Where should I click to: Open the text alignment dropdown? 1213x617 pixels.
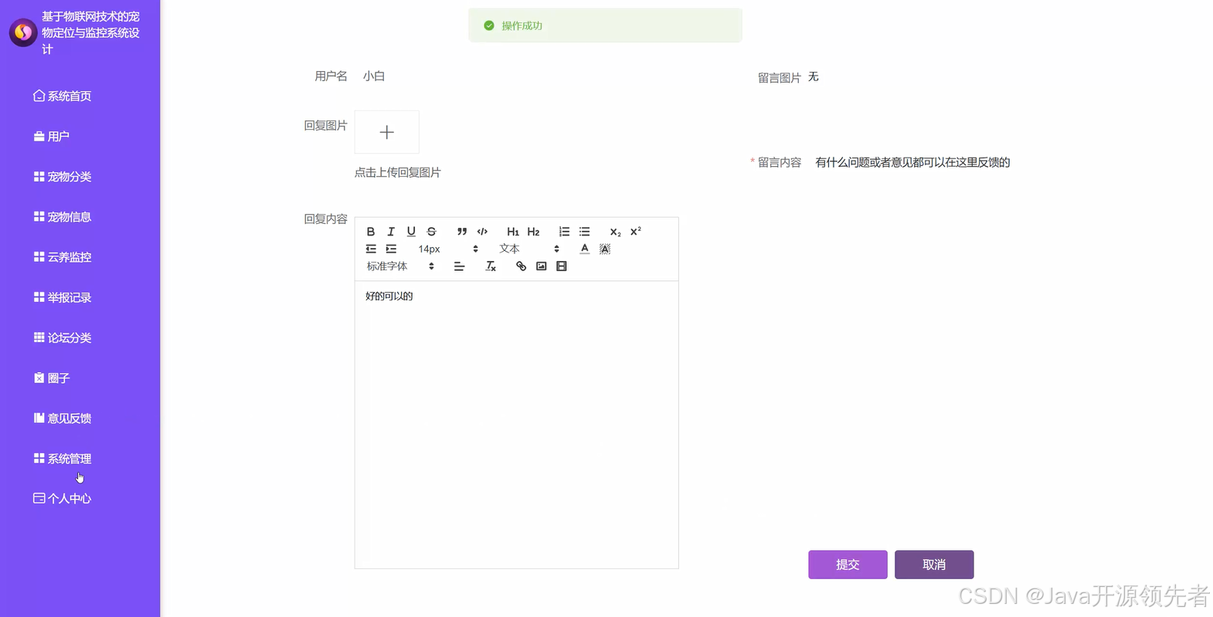(x=459, y=266)
